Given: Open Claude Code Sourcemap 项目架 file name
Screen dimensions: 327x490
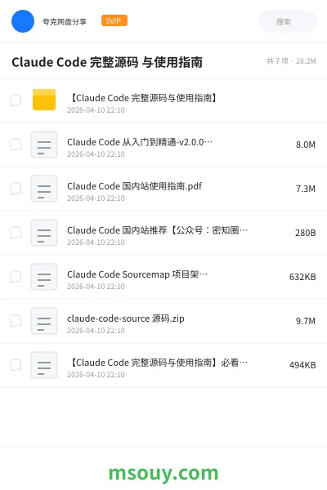Looking at the screenshot, I should (137, 274).
